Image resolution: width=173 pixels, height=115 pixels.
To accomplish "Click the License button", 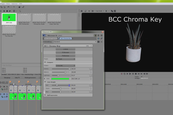I will pos(65,49).
